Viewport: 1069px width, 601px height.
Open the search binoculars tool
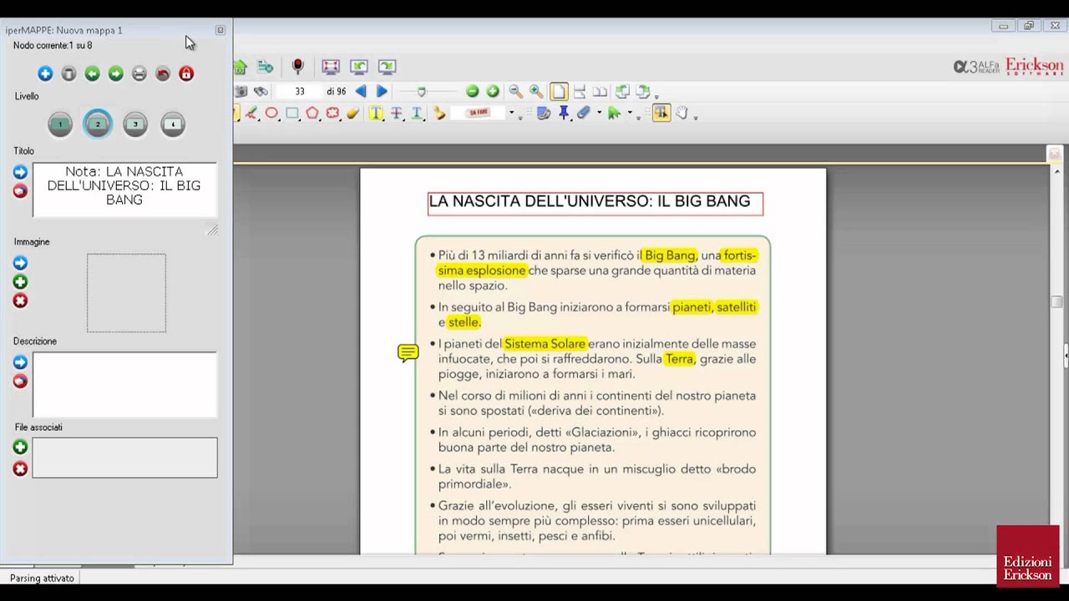point(261,92)
